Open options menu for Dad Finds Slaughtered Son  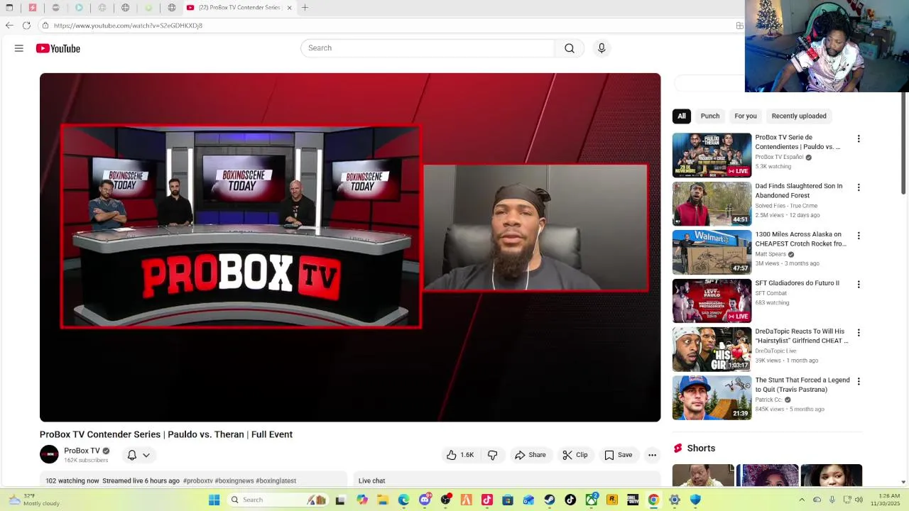point(859,187)
